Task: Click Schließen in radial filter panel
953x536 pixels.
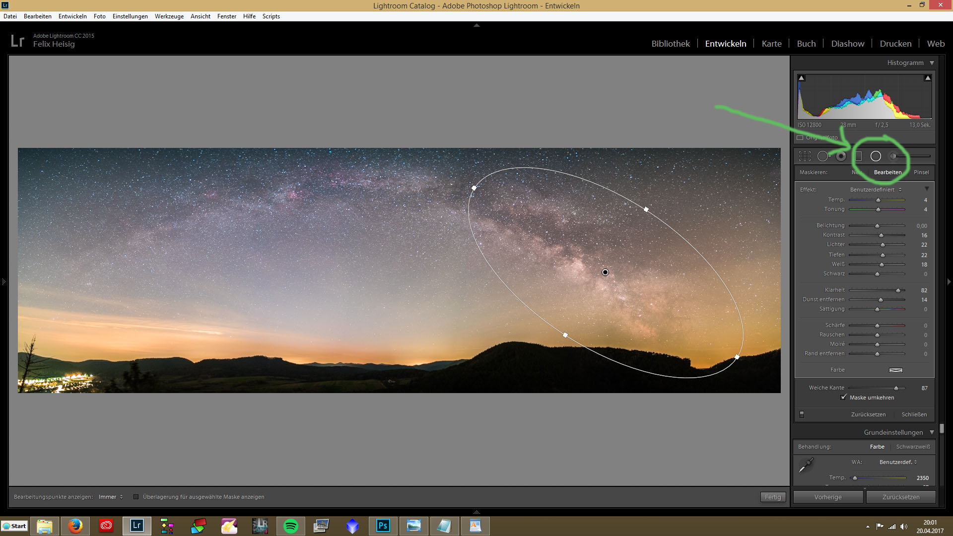Action: coord(914,414)
